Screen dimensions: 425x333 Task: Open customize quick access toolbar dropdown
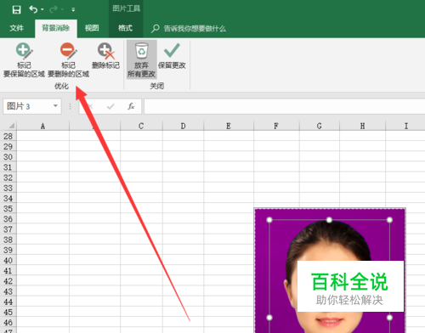[x=73, y=10]
